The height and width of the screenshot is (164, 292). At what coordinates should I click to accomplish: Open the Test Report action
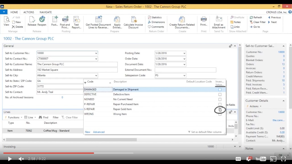point(76,22)
